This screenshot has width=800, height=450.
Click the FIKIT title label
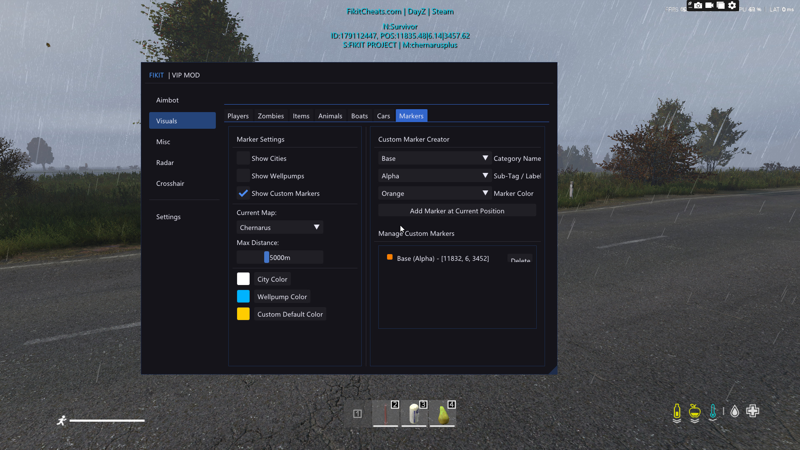click(x=156, y=75)
